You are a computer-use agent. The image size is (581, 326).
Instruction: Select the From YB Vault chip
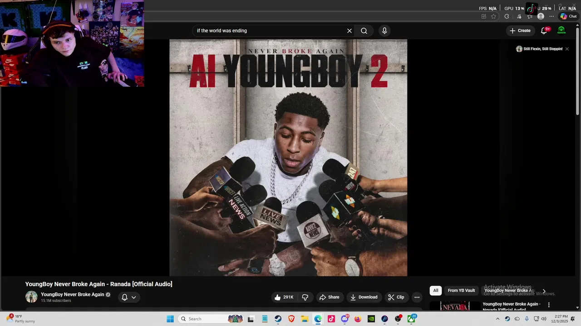461,291
